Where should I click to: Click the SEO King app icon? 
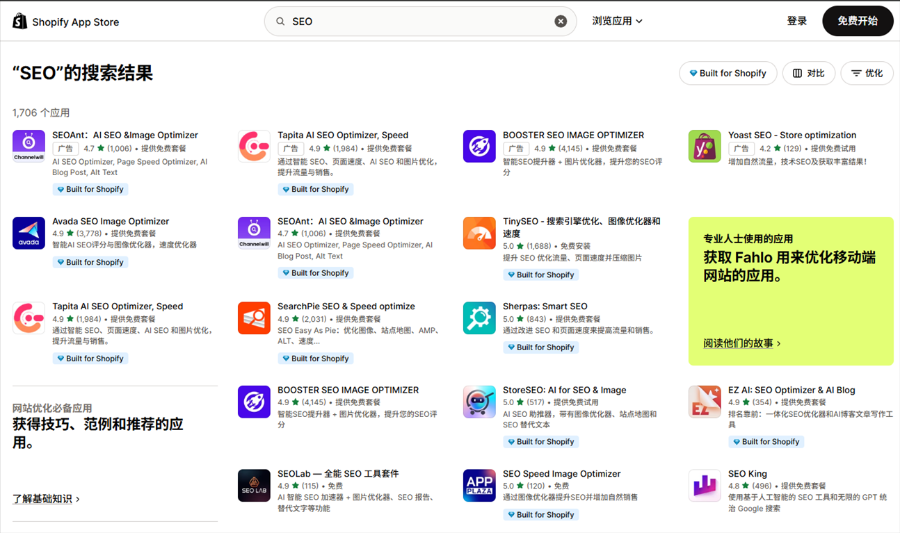[x=705, y=485]
